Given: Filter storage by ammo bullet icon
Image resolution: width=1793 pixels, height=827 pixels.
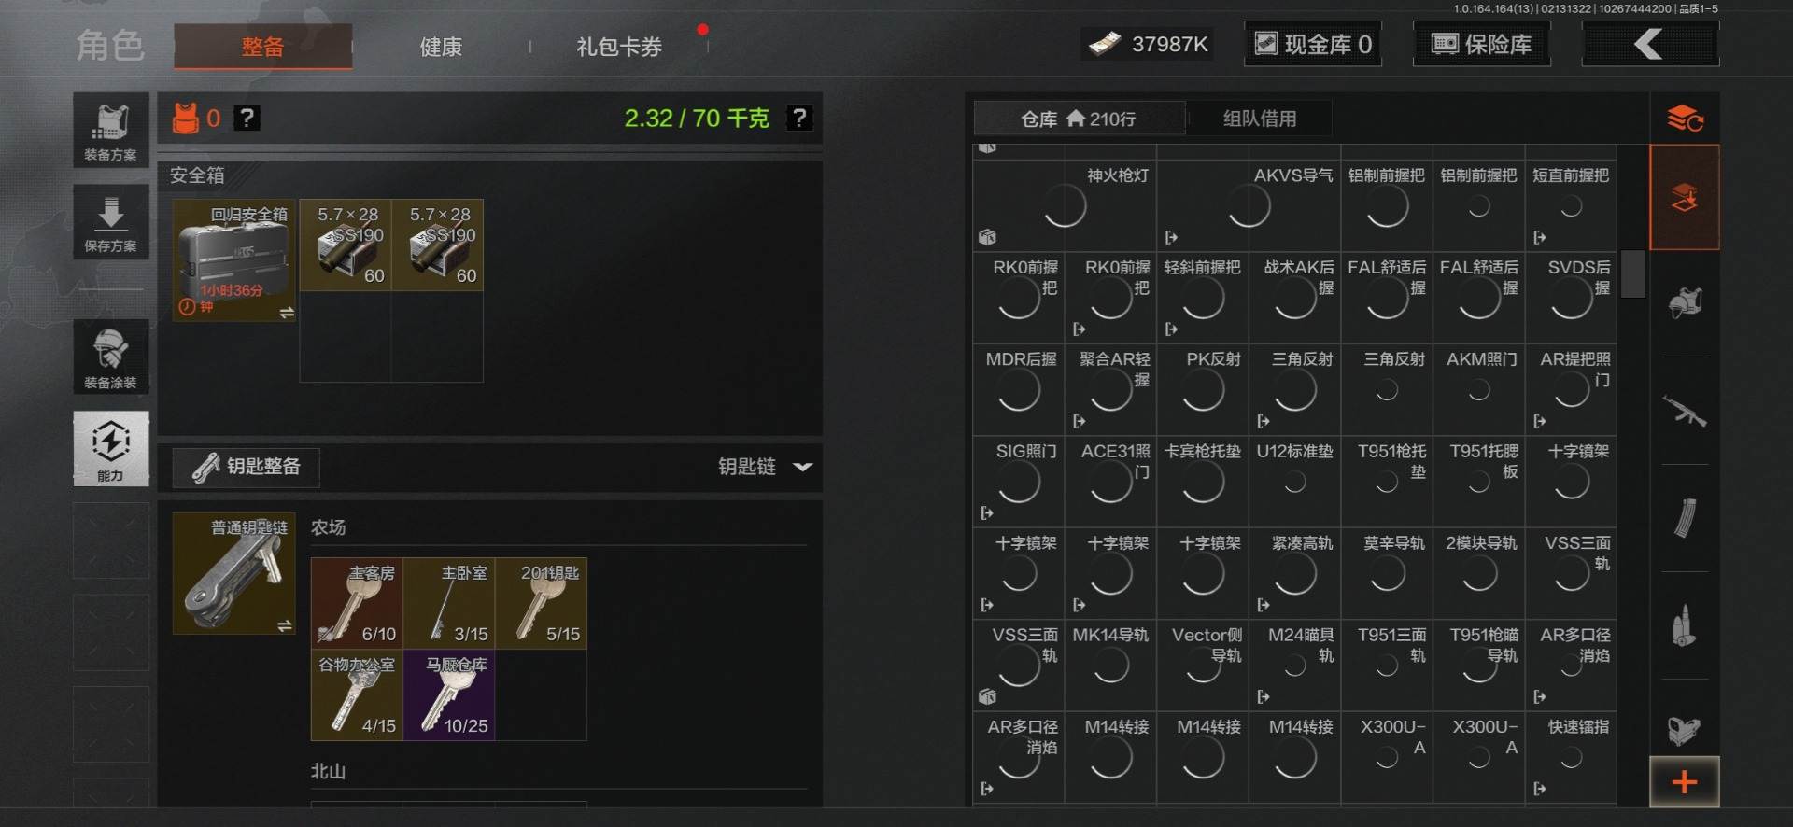Looking at the screenshot, I should [x=1684, y=625].
